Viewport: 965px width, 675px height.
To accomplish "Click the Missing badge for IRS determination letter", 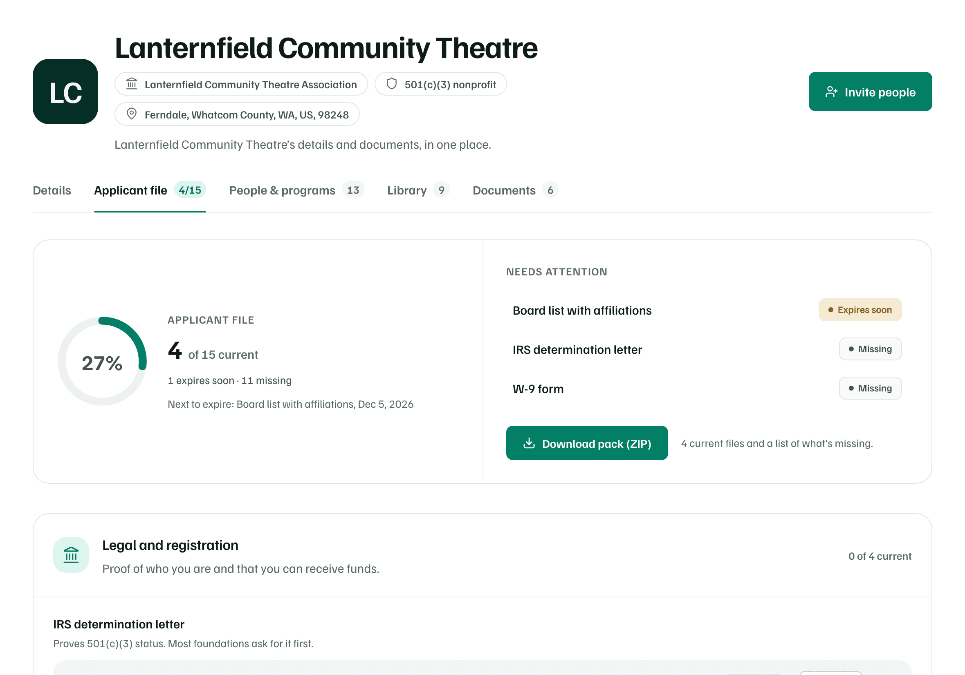I will point(870,349).
